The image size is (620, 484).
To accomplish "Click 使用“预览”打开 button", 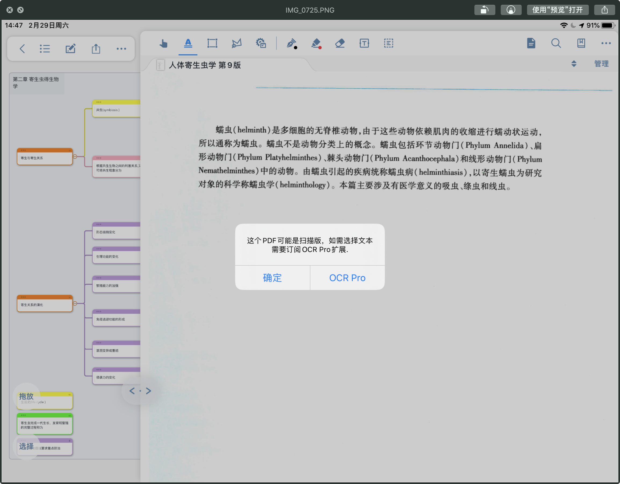I will coord(558,10).
